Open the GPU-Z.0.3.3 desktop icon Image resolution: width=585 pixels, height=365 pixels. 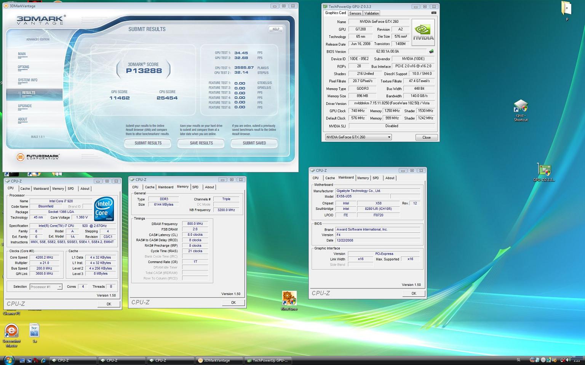coord(544,173)
